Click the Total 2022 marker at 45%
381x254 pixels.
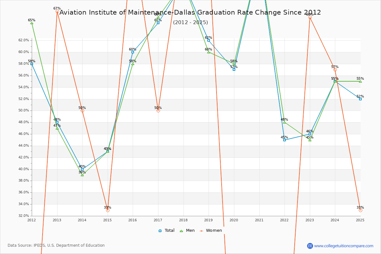pyautogui.click(x=284, y=140)
